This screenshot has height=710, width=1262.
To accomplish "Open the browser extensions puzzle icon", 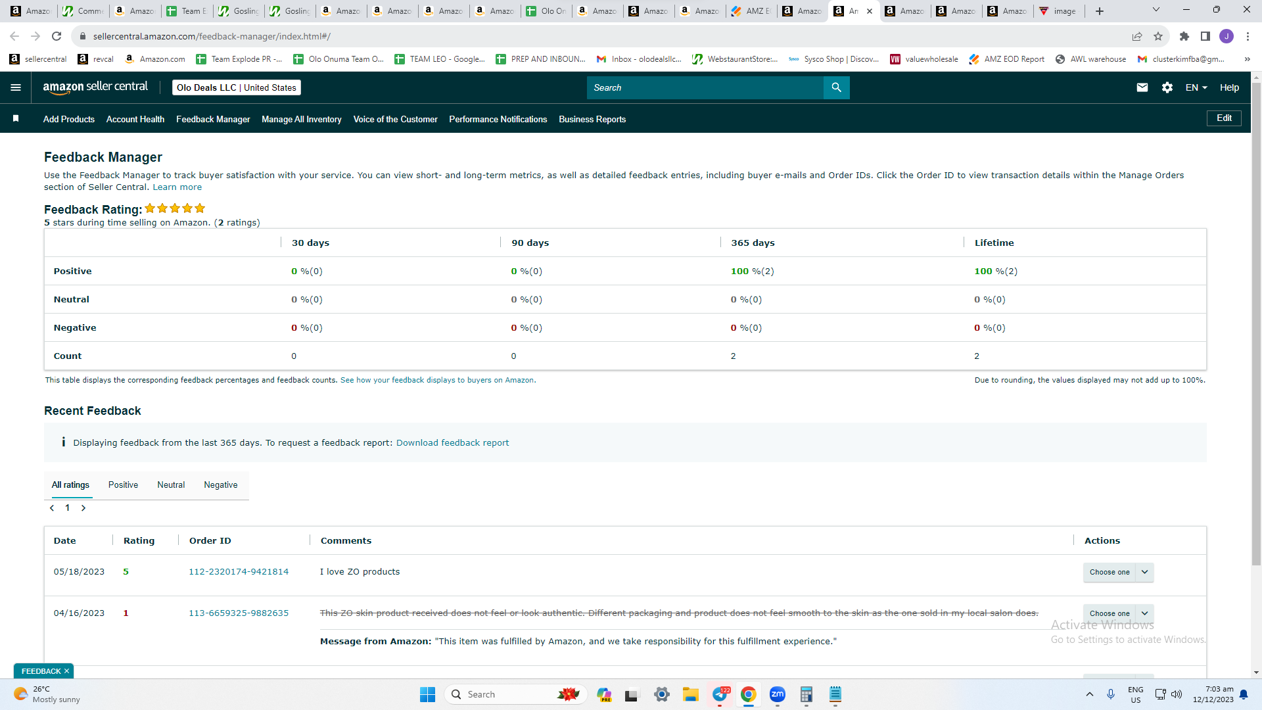I will 1184,36.
